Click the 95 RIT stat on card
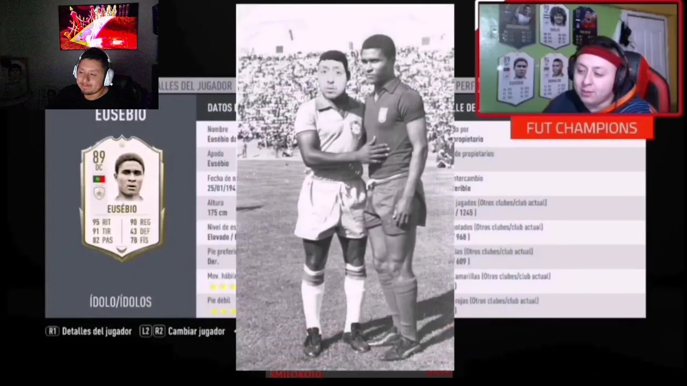This screenshot has width=687, height=386. click(101, 222)
